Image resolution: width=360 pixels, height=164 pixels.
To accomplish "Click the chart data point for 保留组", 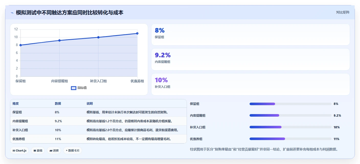I will tap(20, 45).
